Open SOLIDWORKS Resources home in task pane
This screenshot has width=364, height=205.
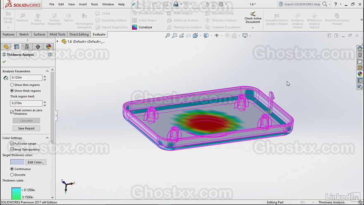pos(360,48)
